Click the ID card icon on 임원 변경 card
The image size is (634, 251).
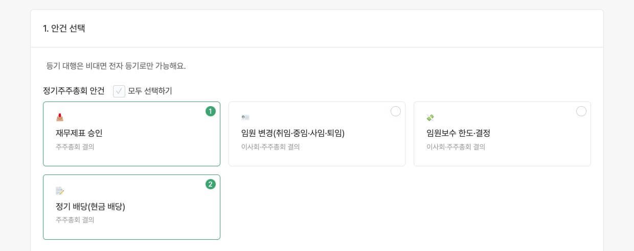(245, 117)
